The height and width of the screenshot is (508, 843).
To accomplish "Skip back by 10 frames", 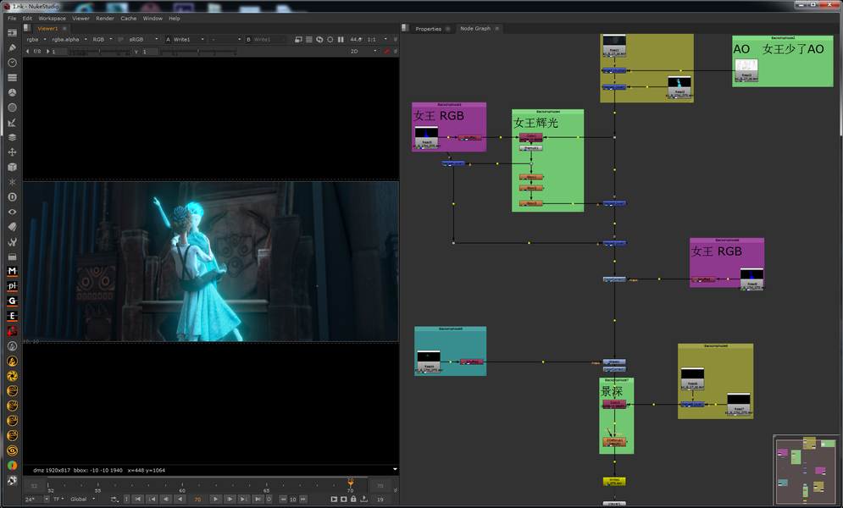I will (283, 499).
